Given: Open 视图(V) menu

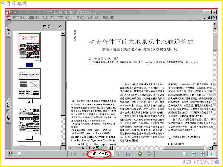Looking at the screenshot, I should pyautogui.click(x=48, y=18).
